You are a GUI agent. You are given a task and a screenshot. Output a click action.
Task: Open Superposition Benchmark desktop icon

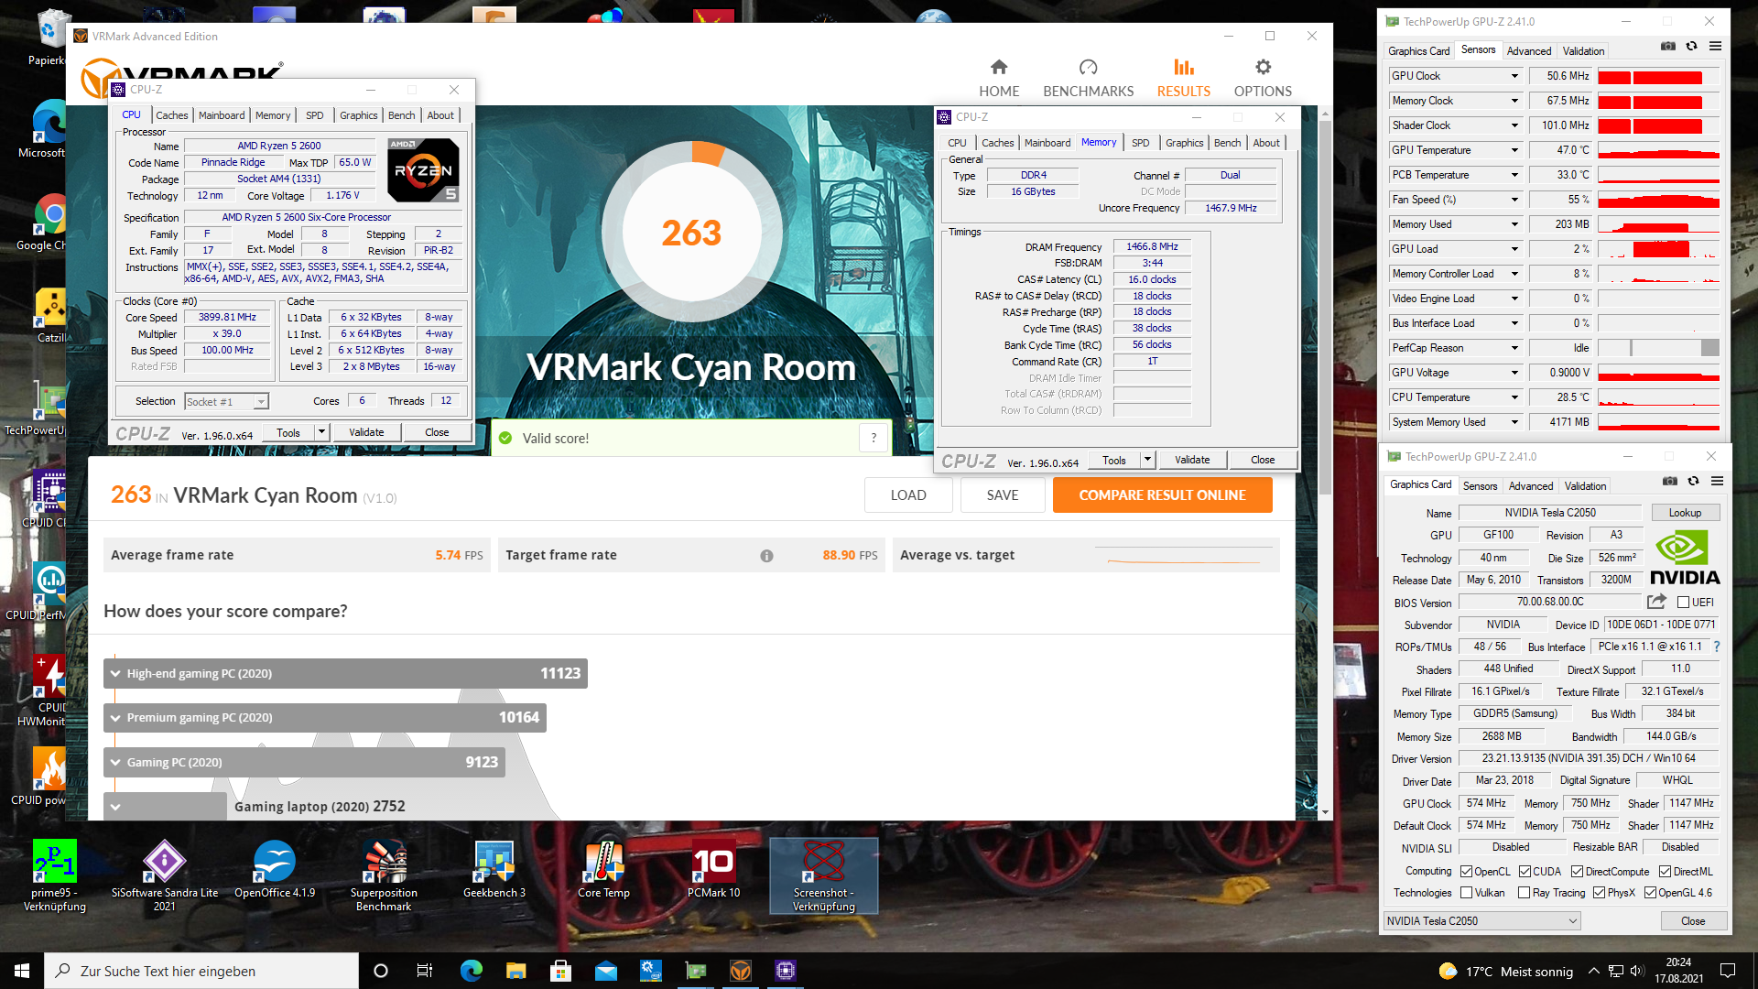[384, 875]
